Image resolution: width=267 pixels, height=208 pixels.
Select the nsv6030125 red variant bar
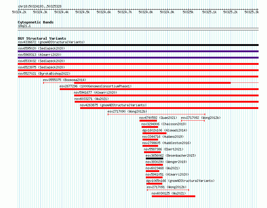pos(173,196)
